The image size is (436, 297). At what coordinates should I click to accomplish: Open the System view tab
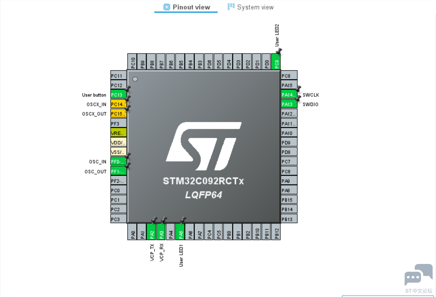pyautogui.click(x=250, y=7)
